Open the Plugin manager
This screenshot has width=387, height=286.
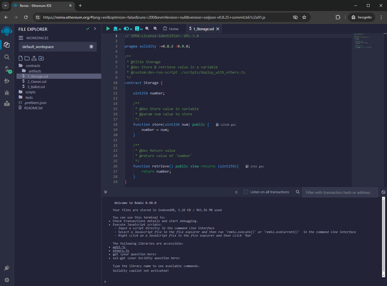[7, 268]
